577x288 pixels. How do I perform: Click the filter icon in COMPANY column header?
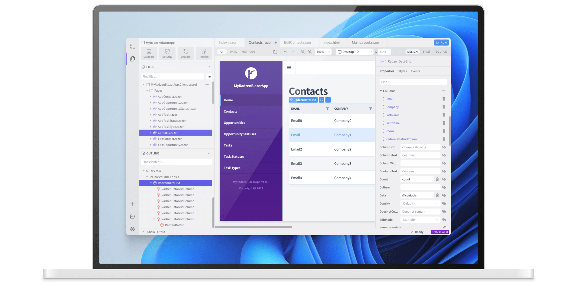click(x=370, y=109)
